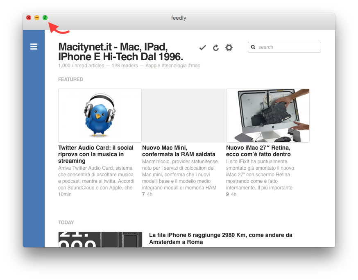Click the '10min' timestamp
This screenshot has width=358, height=280.
65,194
